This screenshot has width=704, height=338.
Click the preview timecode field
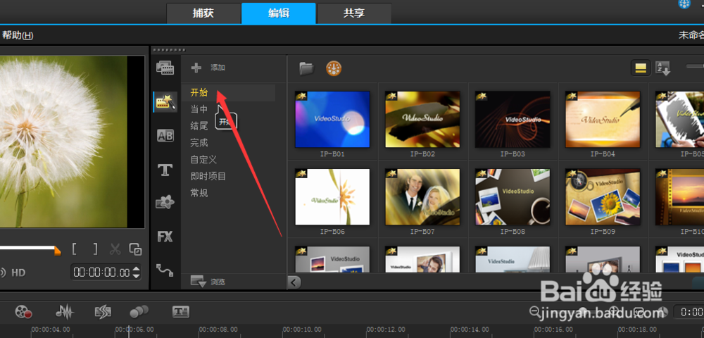pyautogui.click(x=102, y=273)
